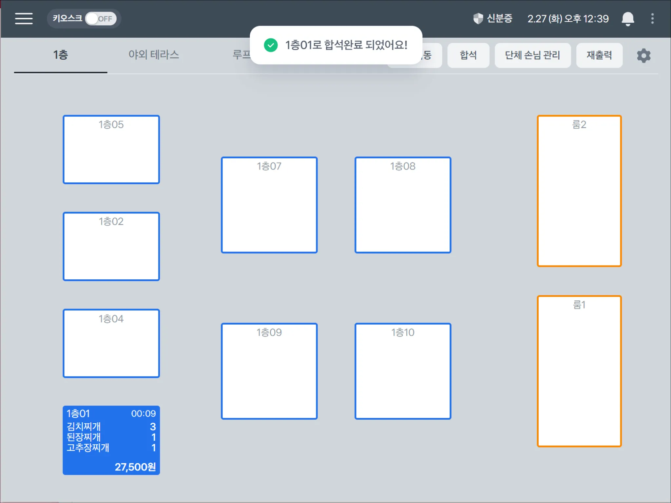The image size is (671, 503).
Task: Open the three-dot more options menu
Action: (652, 19)
